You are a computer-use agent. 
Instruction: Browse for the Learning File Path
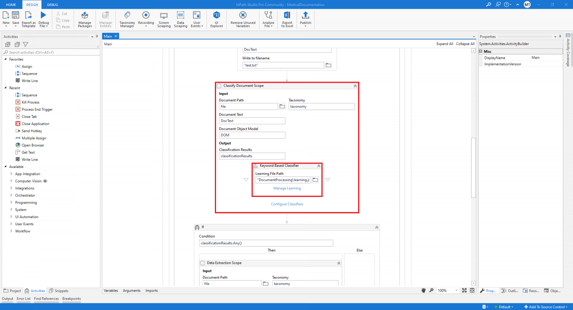pyautogui.click(x=315, y=179)
